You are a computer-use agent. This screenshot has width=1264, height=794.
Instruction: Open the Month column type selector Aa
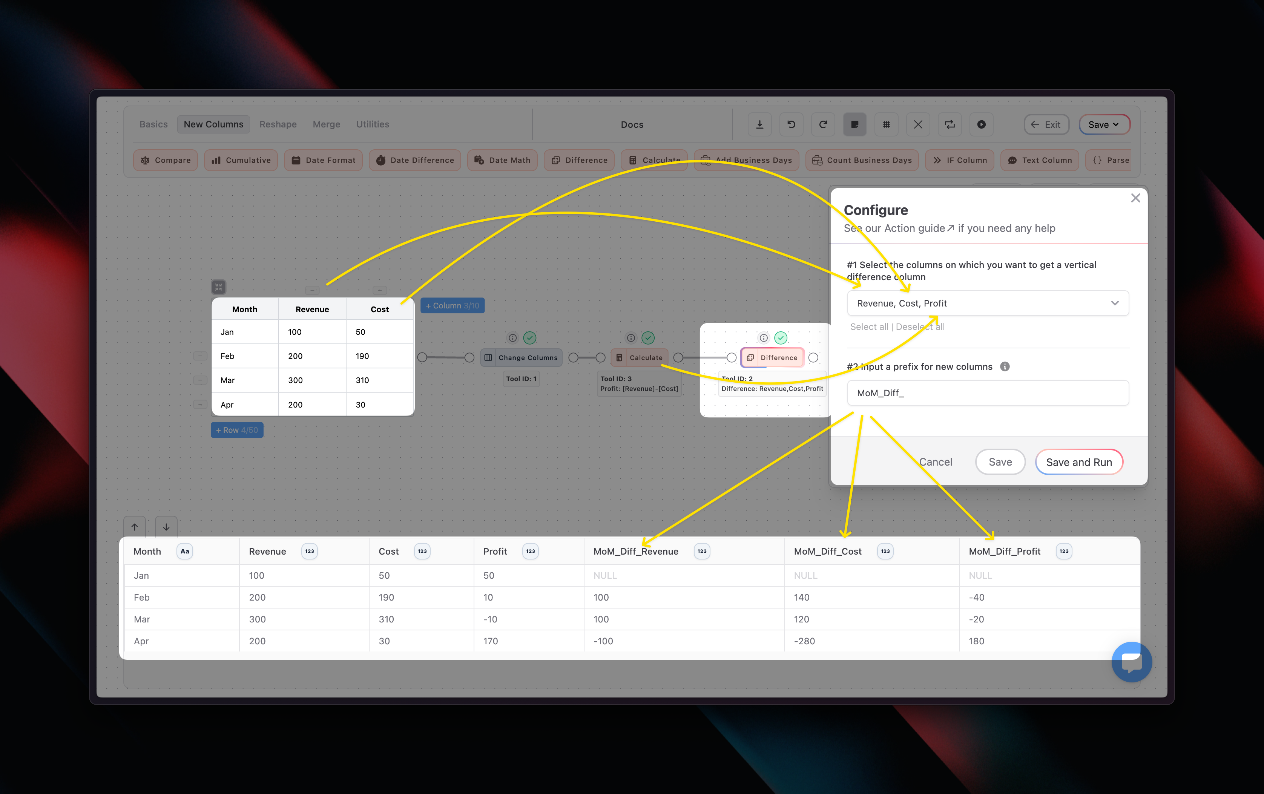point(185,551)
